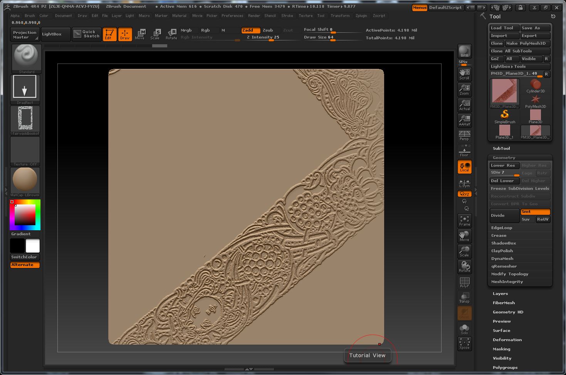Click the AAHalf icon
Viewport: 566px width, 375px height.
(464, 120)
